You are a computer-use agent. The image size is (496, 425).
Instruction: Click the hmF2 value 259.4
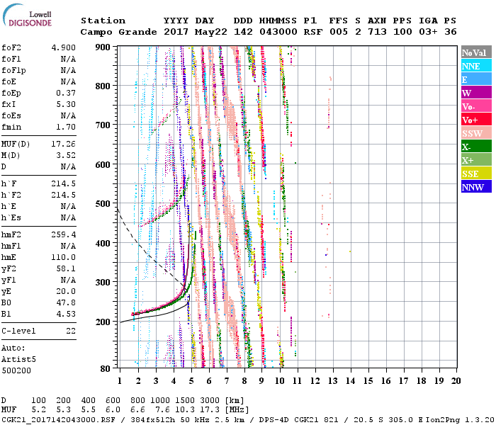click(64, 234)
